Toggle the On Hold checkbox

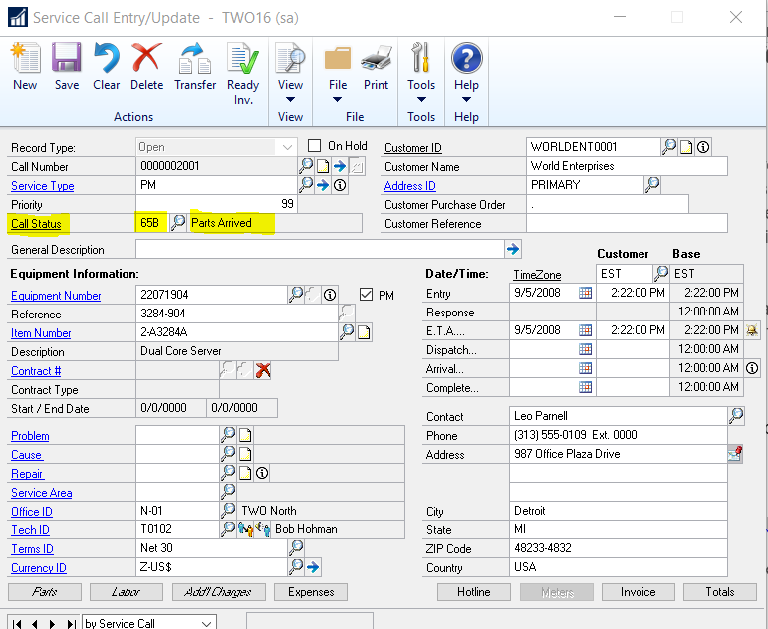315,146
